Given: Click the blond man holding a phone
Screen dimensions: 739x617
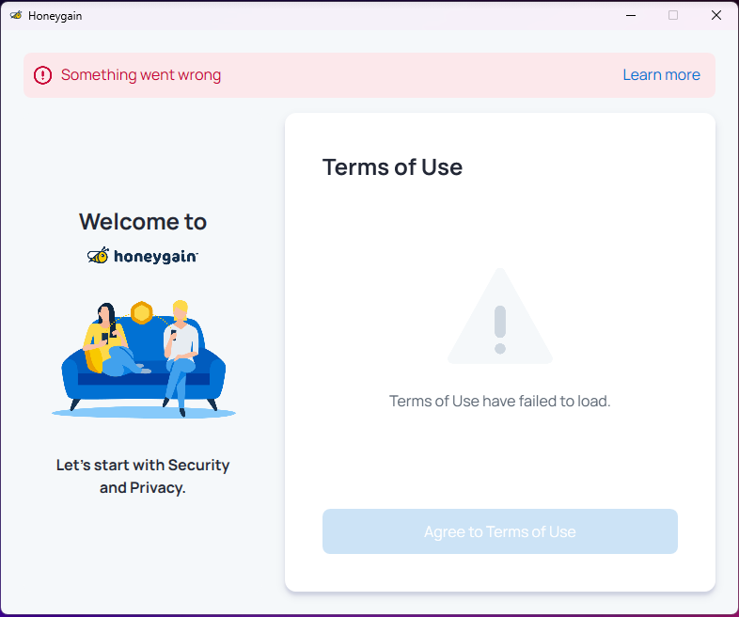Looking at the screenshot, I should point(181,356).
